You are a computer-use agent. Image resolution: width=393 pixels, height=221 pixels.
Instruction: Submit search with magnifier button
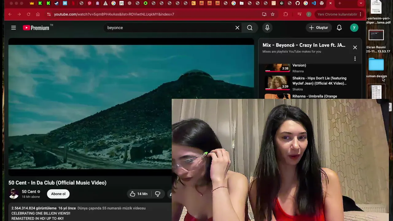tap(250, 28)
